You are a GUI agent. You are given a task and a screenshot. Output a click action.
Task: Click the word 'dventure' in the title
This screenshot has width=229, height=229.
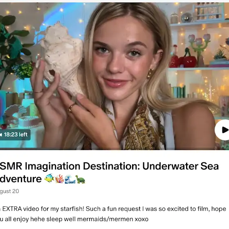tap(21, 179)
